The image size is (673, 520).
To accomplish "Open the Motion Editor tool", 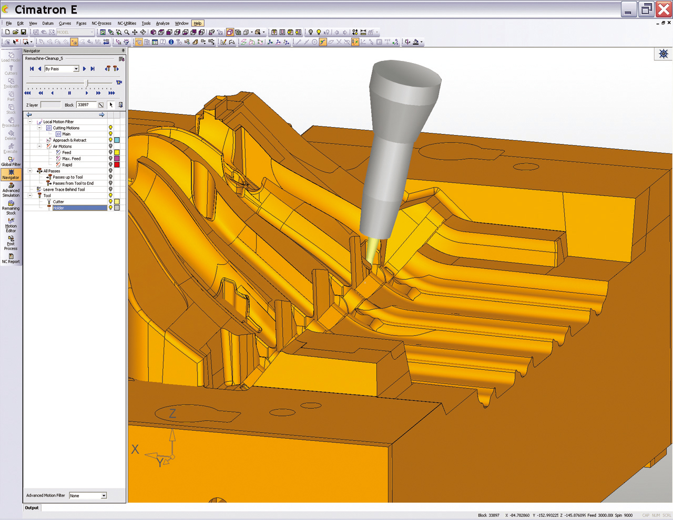I will 11,225.
